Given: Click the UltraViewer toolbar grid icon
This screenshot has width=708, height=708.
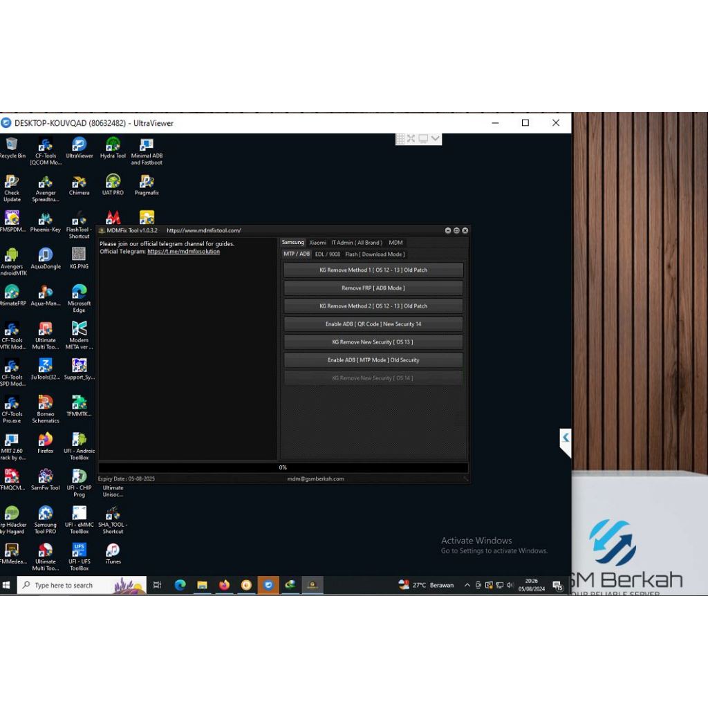Looking at the screenshot, I should 400,138.
